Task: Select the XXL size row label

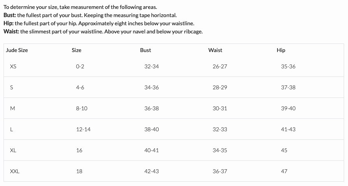Action: point(14,171)
